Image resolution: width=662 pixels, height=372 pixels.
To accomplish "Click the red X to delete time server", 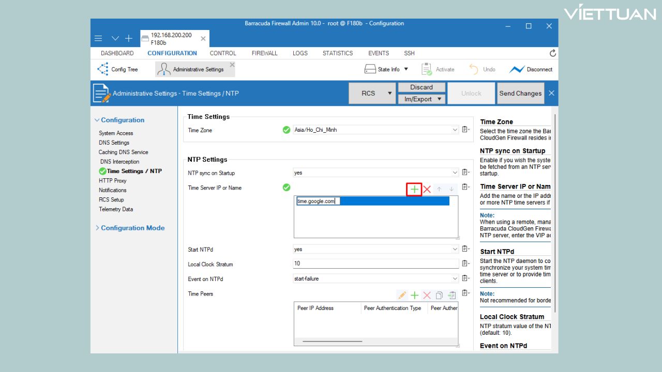I will 427,190.
